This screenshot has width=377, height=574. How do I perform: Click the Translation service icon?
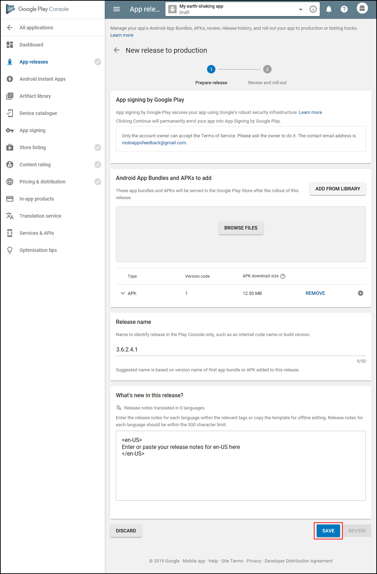tap(10, 216)
